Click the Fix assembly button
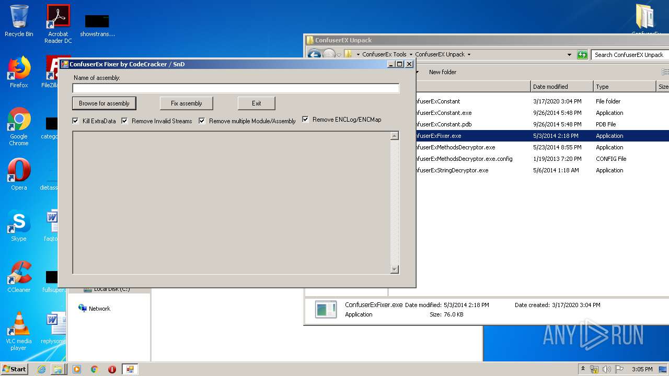This screenshot has height=376, width=669. point(186,103)
